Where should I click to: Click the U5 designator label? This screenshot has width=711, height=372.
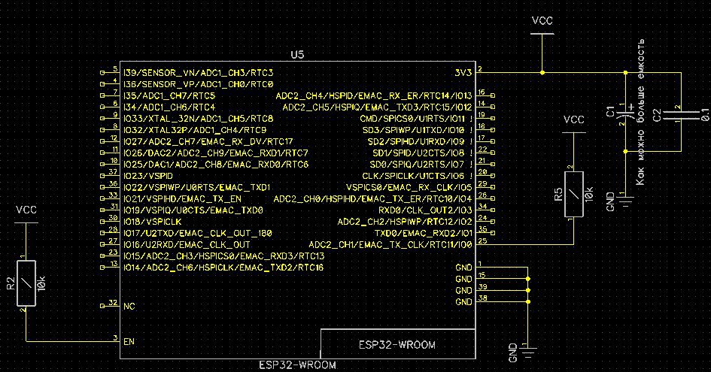297,54
